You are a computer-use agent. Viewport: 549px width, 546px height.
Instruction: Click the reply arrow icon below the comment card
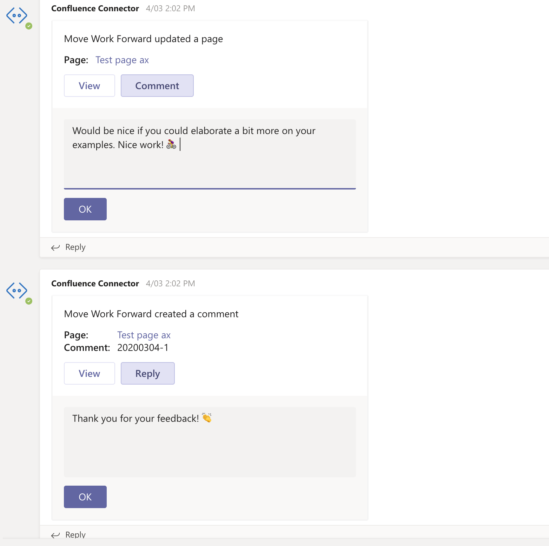pos(55,535)
